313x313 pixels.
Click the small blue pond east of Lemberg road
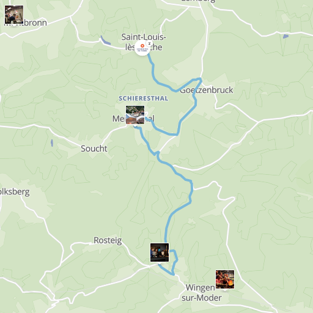[285, 37]
